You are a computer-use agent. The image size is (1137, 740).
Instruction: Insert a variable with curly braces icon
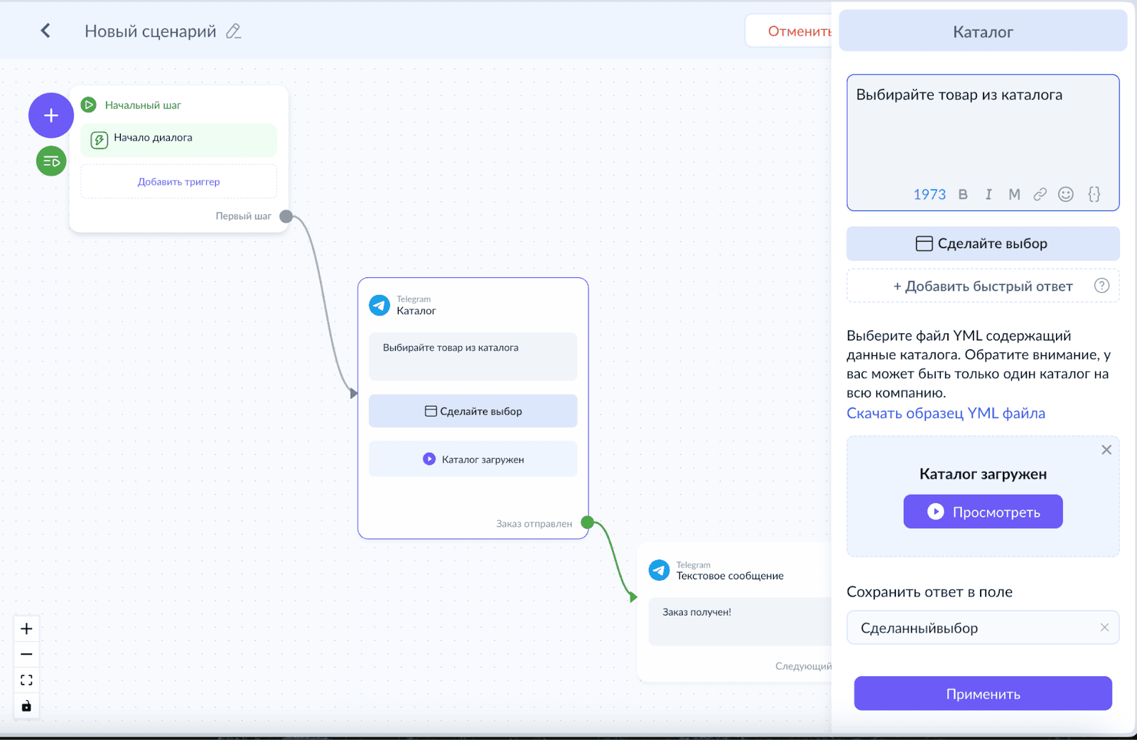pos(1094,195)
